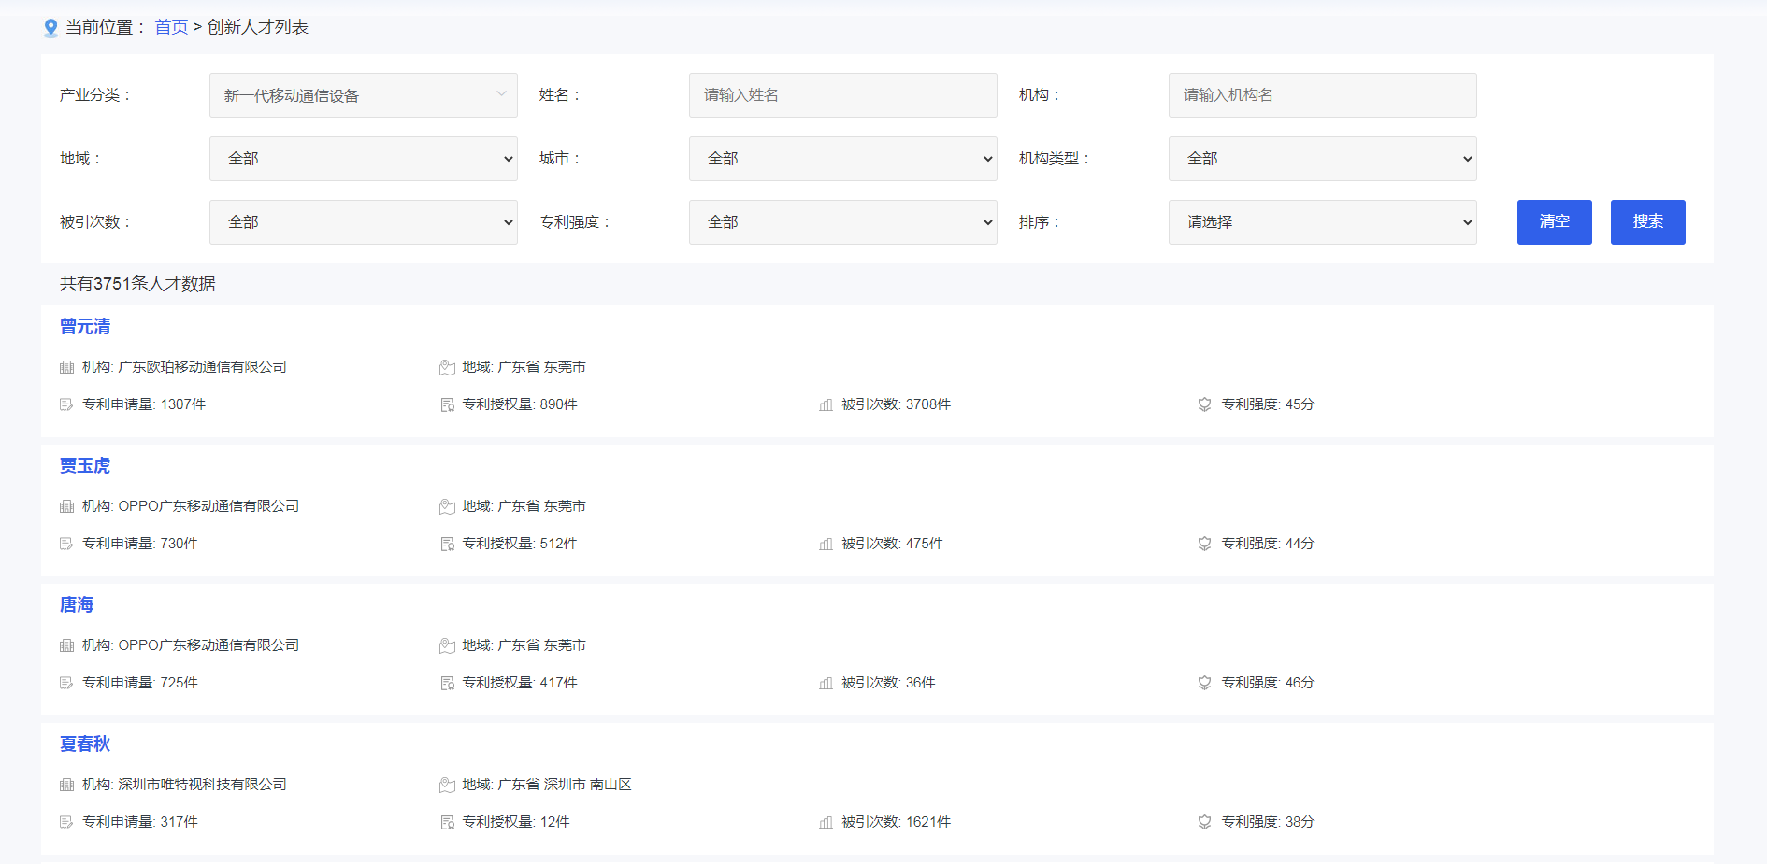Click region icon in 贾玉虎 record
Image resolution: width=1767 pixels, height=864 pixels.
click(x=447, y=507)
